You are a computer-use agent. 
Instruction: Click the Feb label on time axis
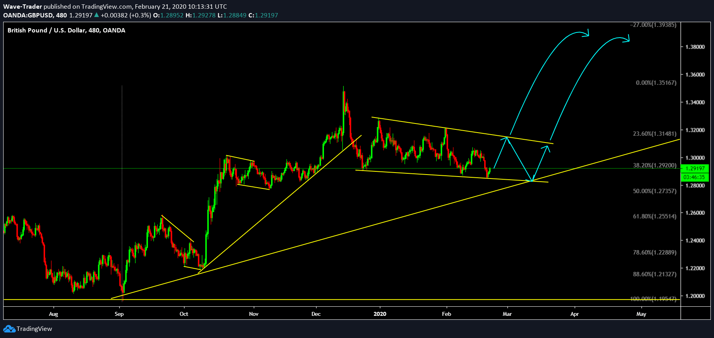[x=447, y=314]
